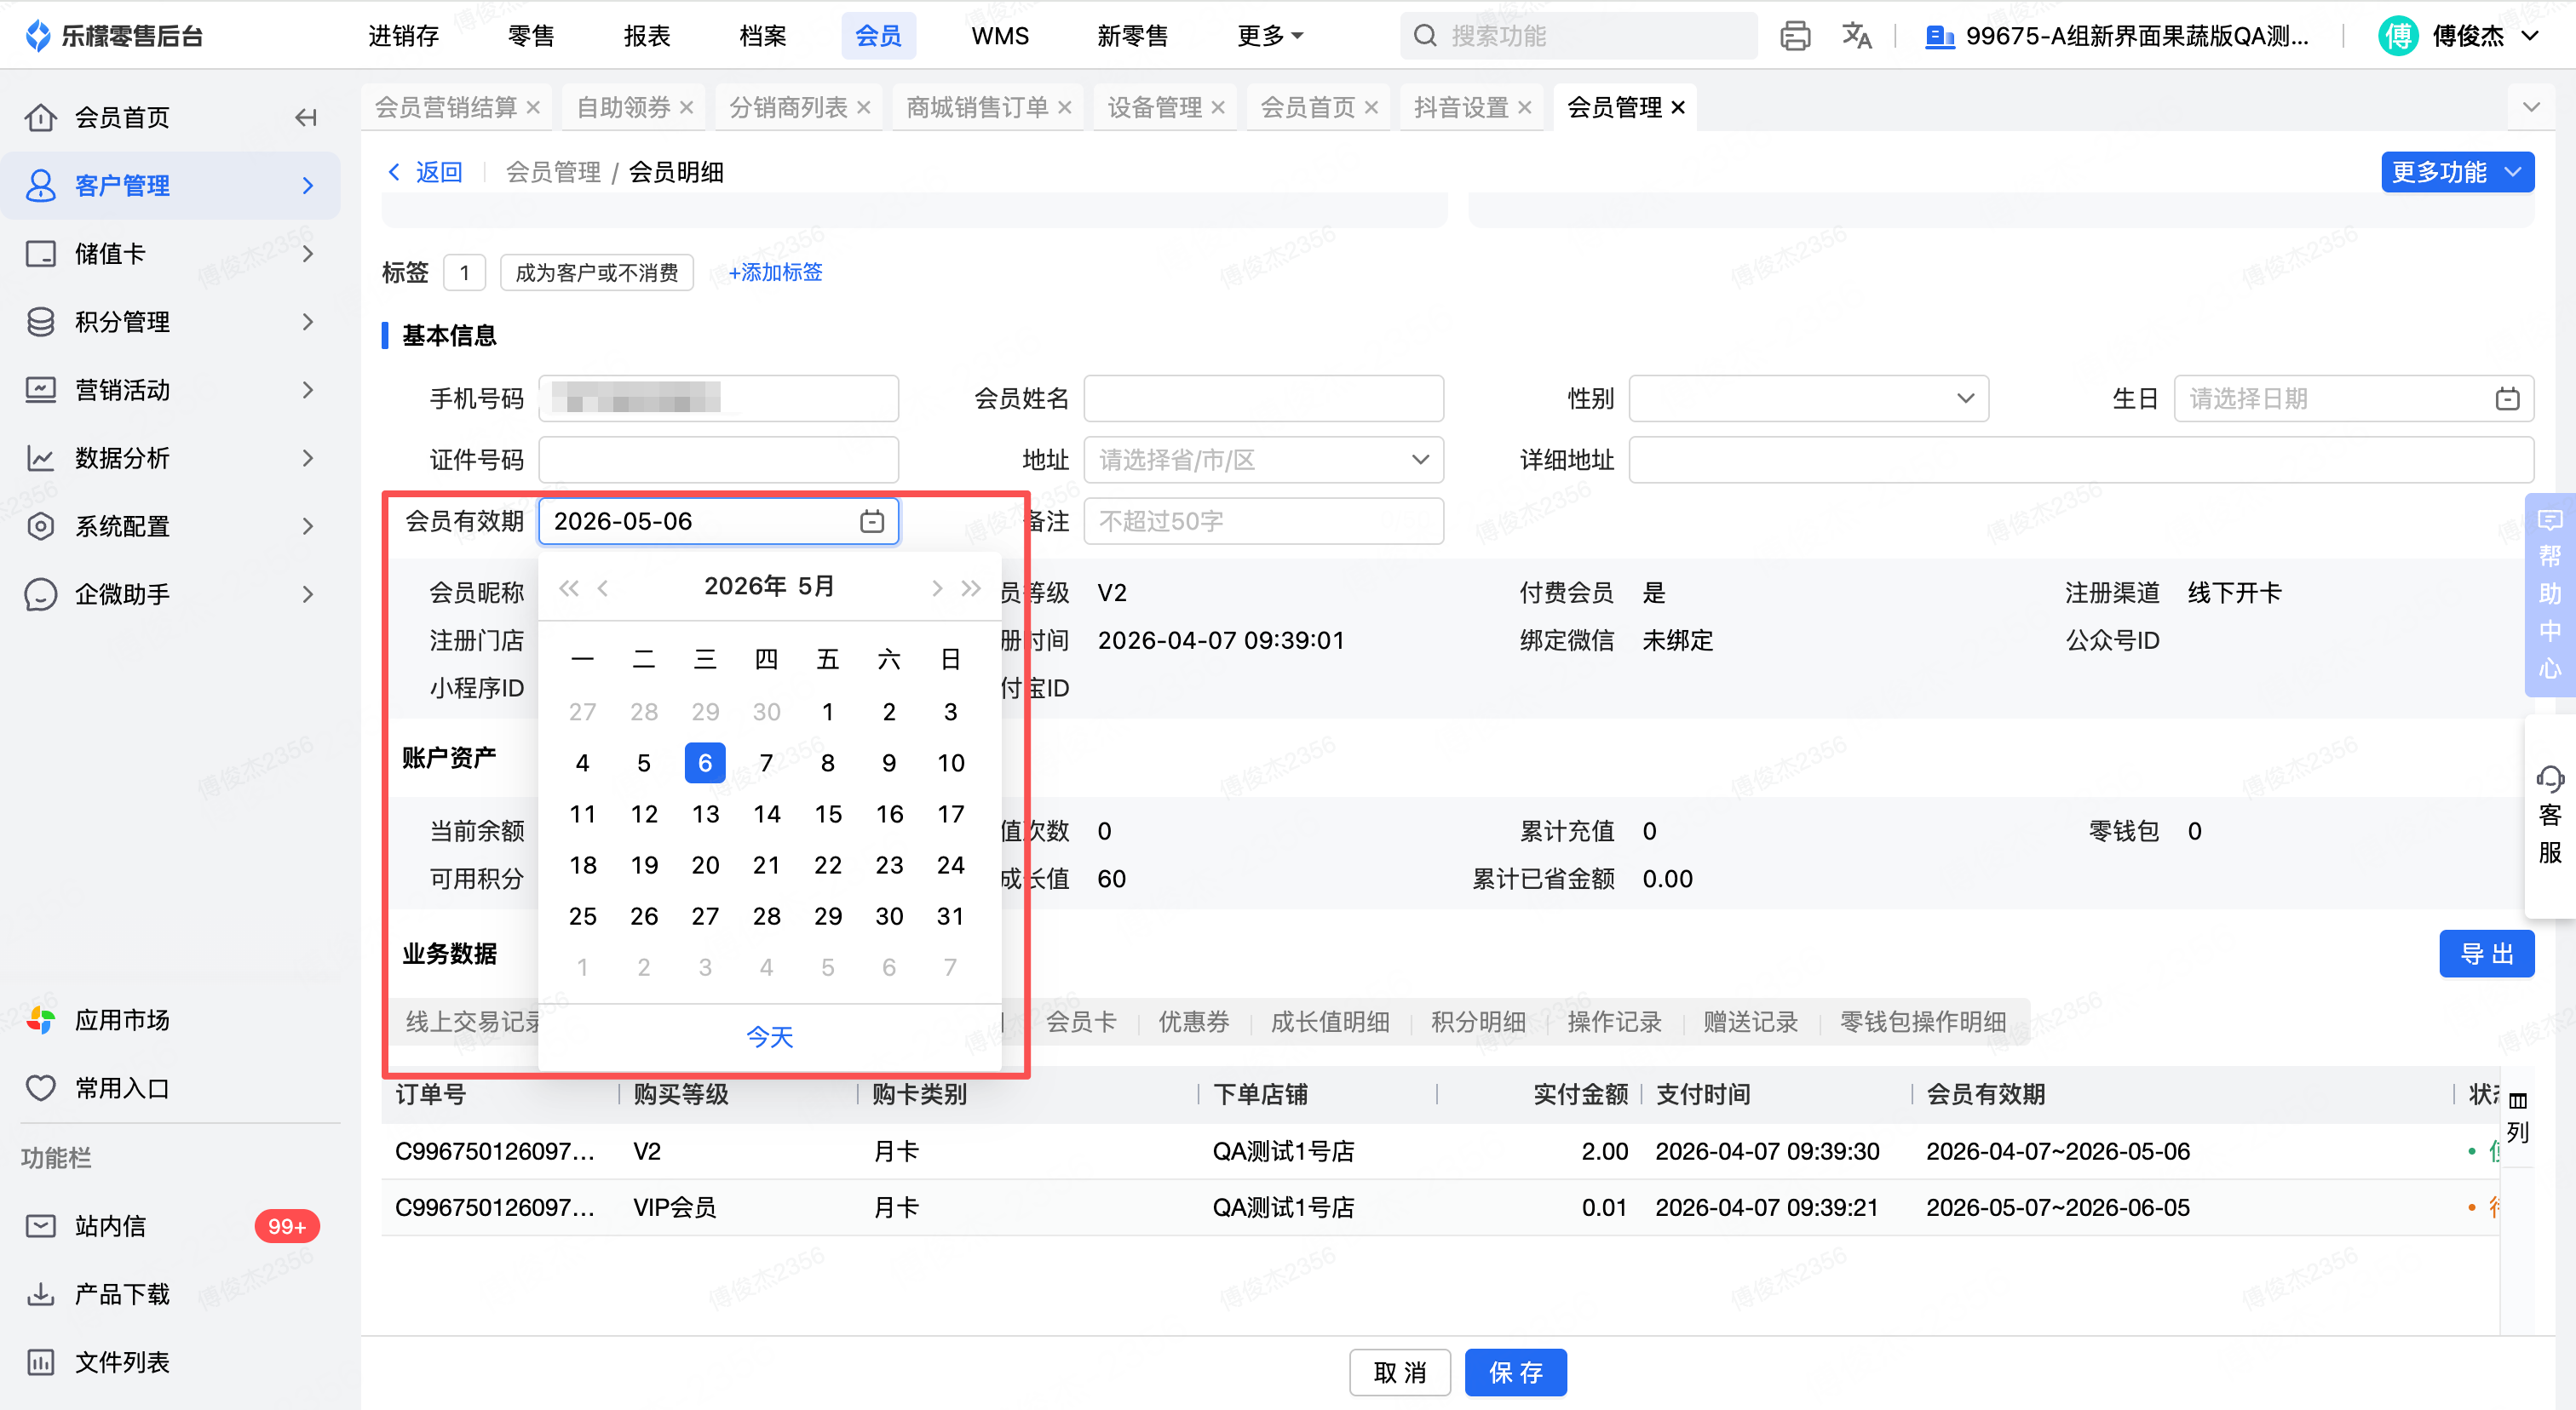Click the member name input field
Viewport: 2576px width, 1410px height.
1263,398
